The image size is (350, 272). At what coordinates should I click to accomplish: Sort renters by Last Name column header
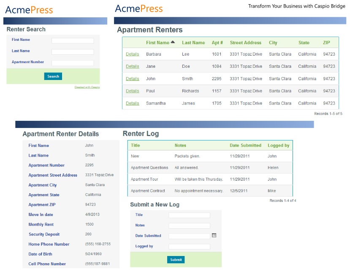tap(193, 43)
